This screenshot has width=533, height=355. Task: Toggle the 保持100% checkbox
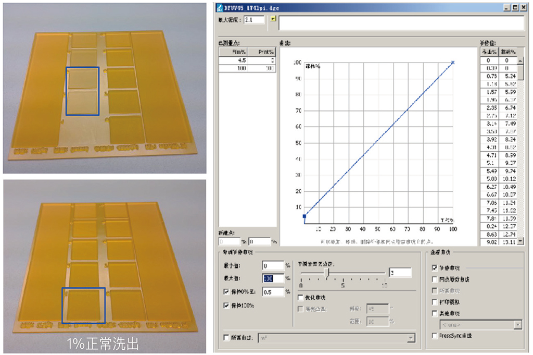226,305
